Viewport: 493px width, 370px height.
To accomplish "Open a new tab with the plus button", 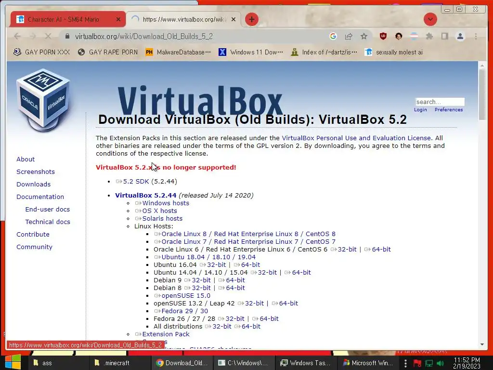I will click(x=251, y=19).
